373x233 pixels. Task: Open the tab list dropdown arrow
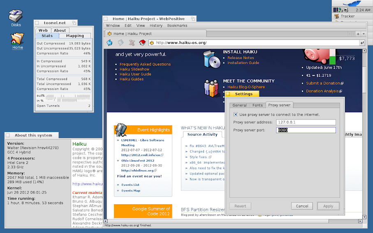coord(364,34)
